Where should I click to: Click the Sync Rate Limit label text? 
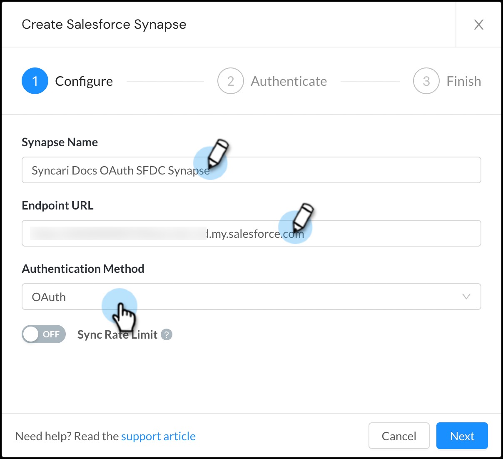[117, 334]
